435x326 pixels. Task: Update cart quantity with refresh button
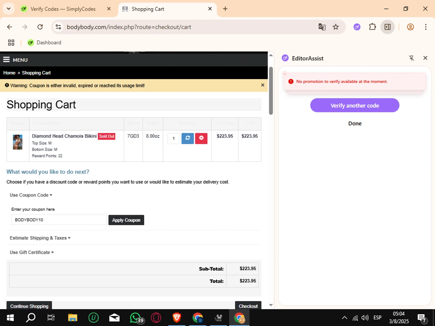[188, 138]
